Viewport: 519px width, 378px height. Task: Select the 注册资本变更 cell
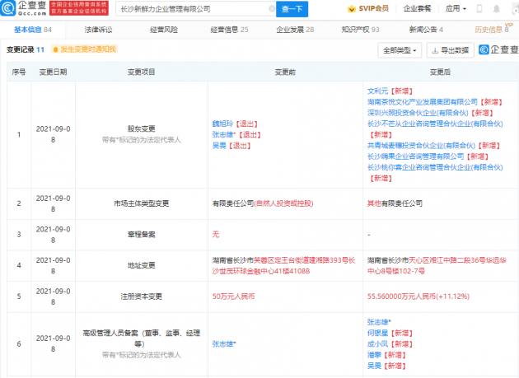point(142,296)
